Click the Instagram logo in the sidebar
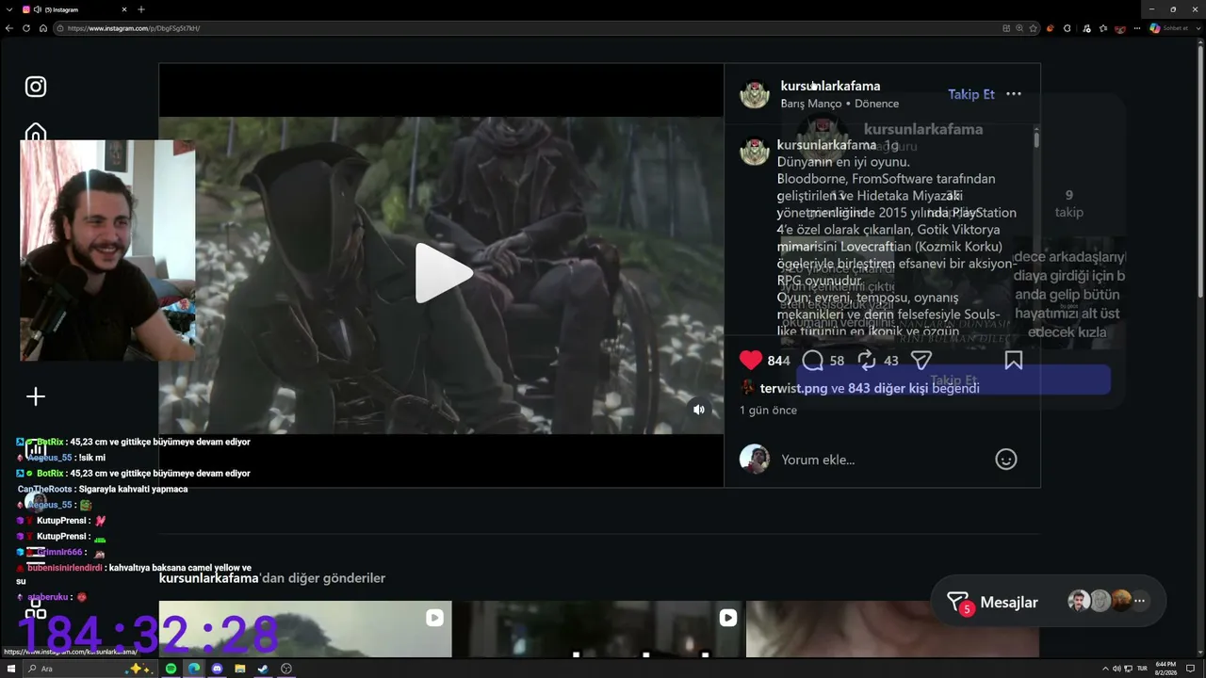Screen dimensions: 1206x678 (x=36, y=87)
